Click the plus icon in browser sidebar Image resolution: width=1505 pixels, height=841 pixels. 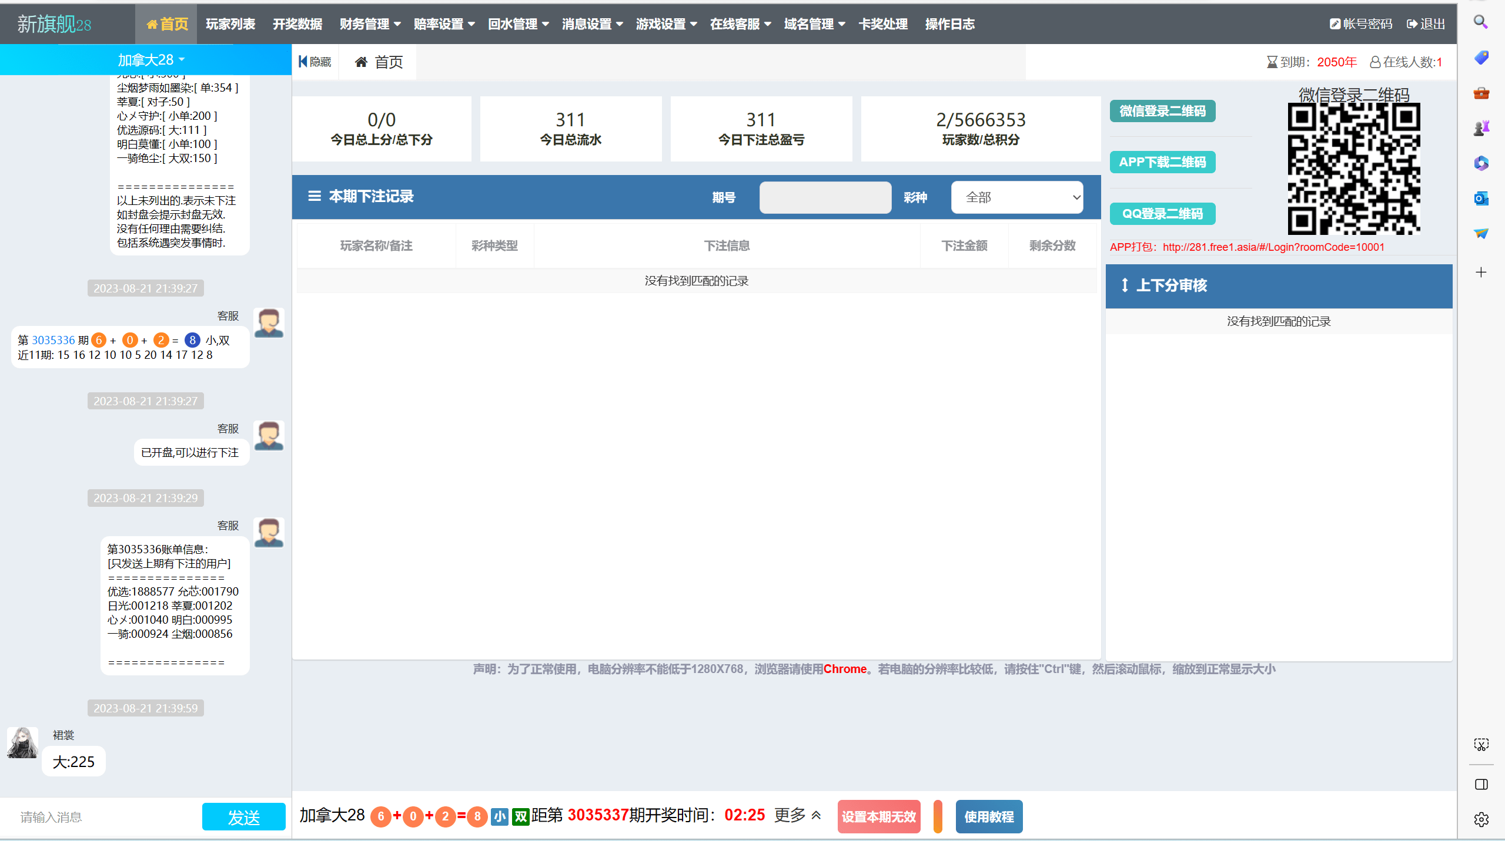[1481, 273]
